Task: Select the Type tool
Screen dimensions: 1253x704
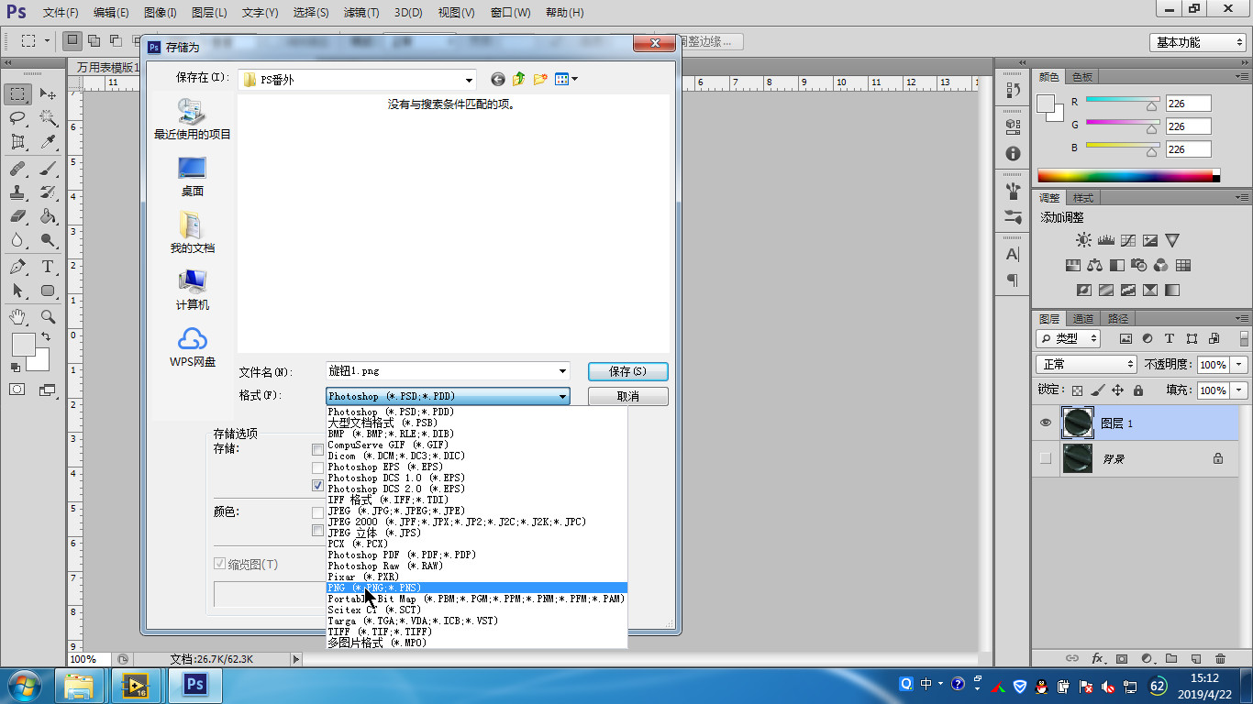Action: [x=48, y=267]
